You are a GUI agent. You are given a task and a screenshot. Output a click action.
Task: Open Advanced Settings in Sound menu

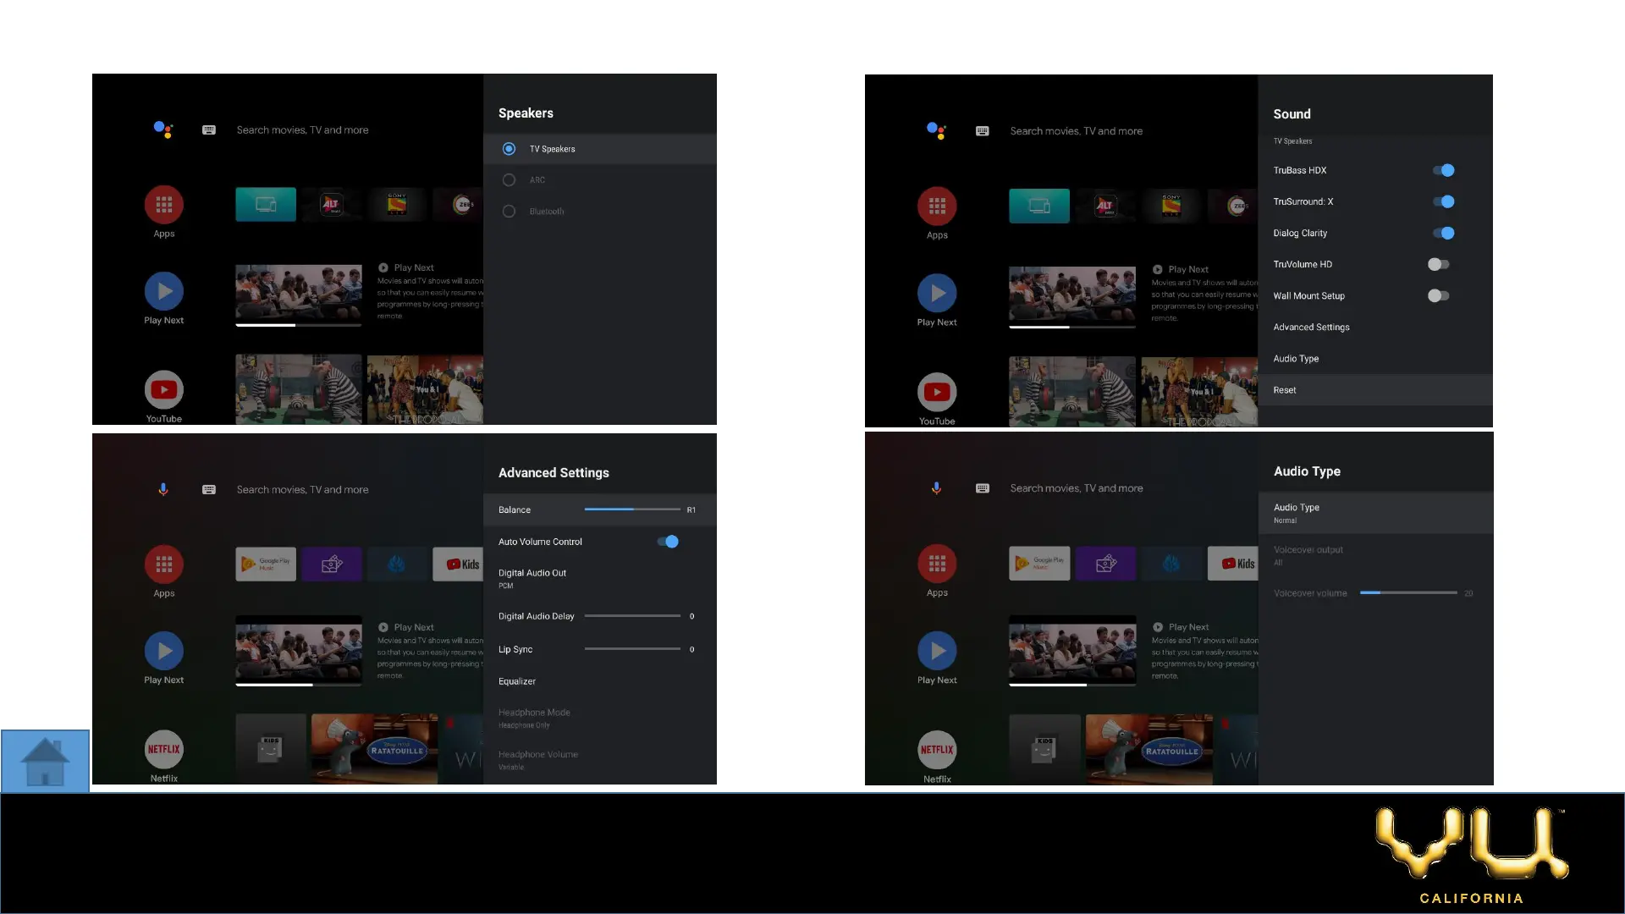coord(1311,328)
